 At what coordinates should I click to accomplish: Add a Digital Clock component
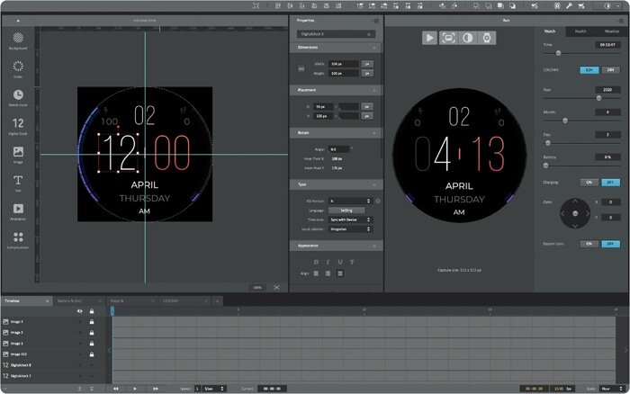[x=18, y=126]
